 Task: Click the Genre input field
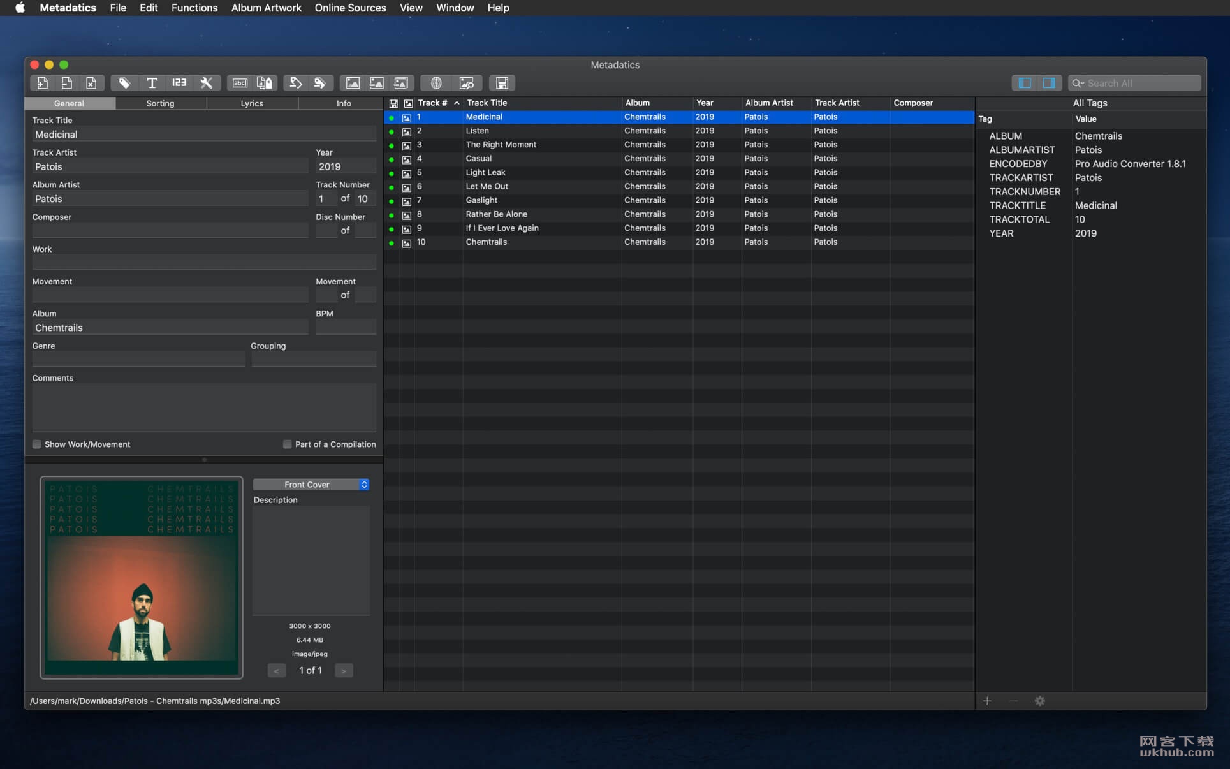(x=138, y=360)
